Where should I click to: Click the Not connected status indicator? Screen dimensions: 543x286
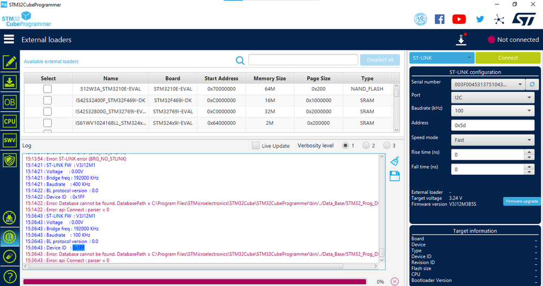point(513,40)
